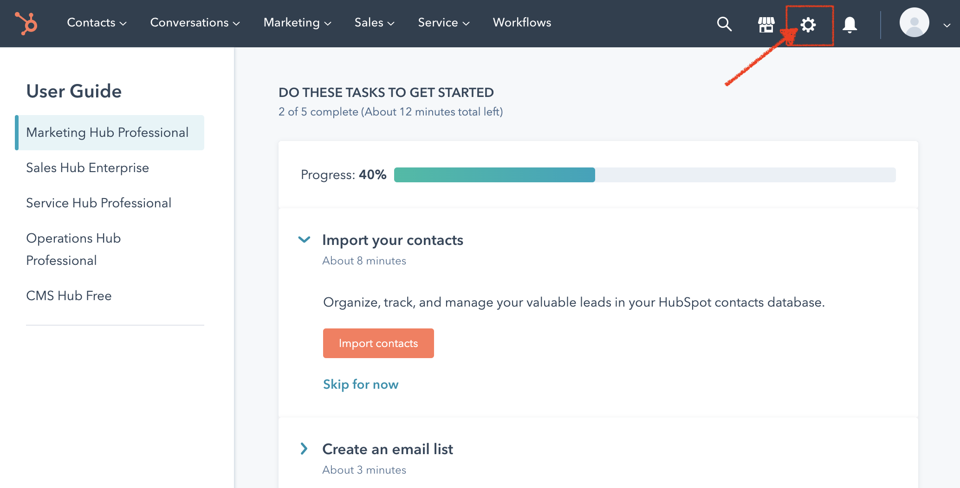Expand the account menu chevron
The width and height of the screenshot is (960, 488).
click(947, 26)
